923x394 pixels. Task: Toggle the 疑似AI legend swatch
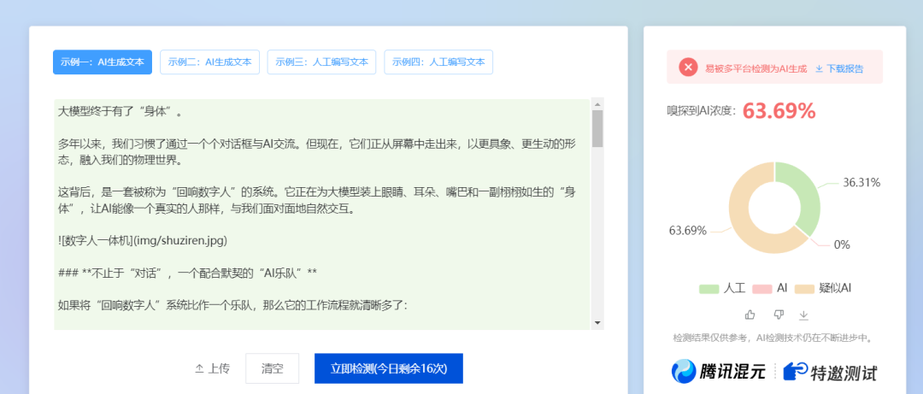(x=804, y=289)
